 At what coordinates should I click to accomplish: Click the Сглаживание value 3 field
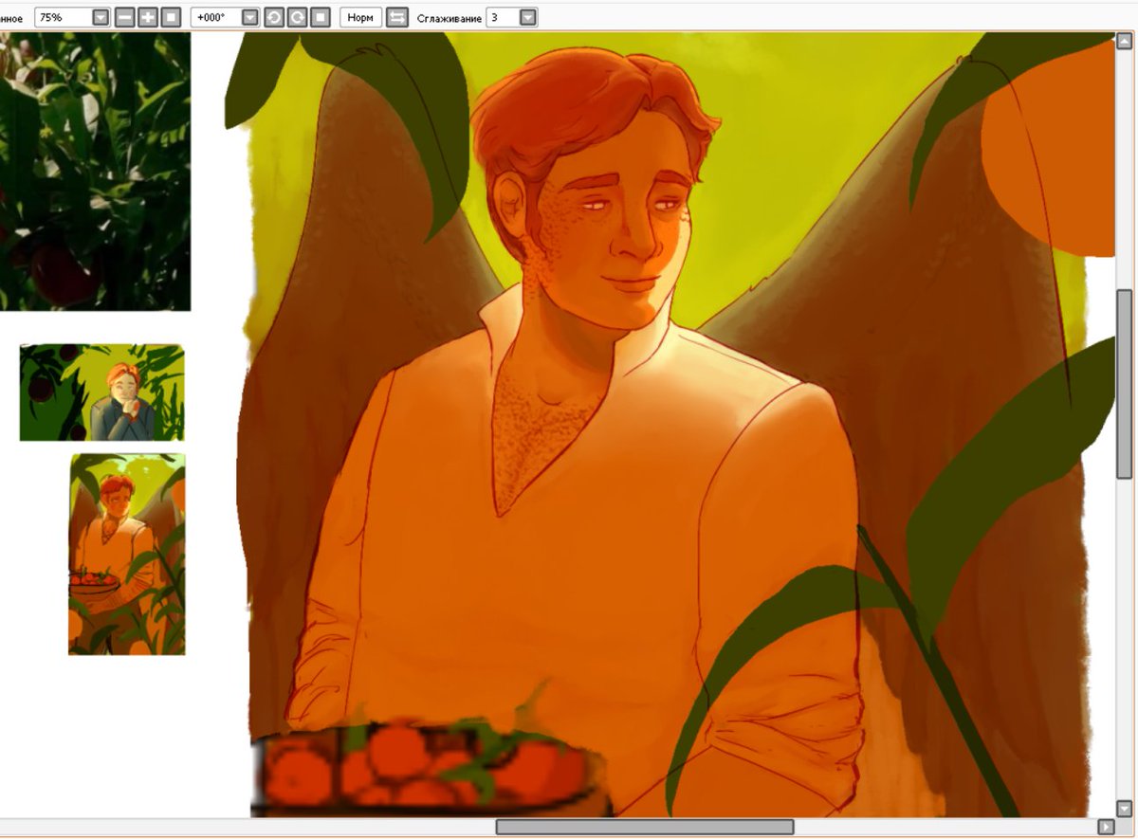coord(504,17)
